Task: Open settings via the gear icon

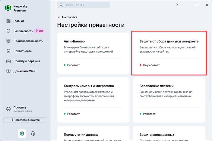Action: point(22,133)
